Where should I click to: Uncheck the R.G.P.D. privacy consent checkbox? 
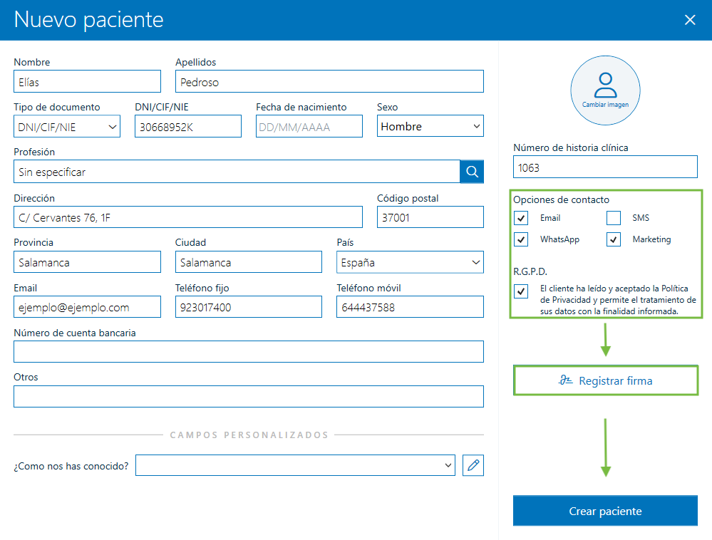[521, 291]
